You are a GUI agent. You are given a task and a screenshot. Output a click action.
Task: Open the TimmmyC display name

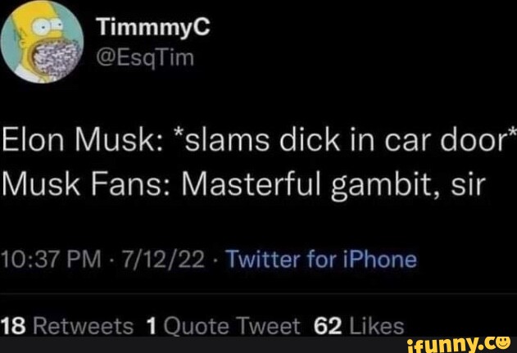(x=153, y=26)
